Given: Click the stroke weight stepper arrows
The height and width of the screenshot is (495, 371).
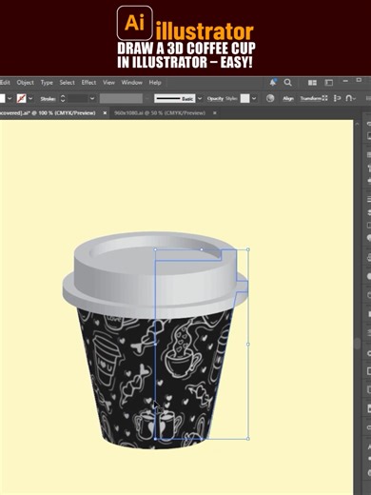Looking at the screenshot, I should 63,98.
